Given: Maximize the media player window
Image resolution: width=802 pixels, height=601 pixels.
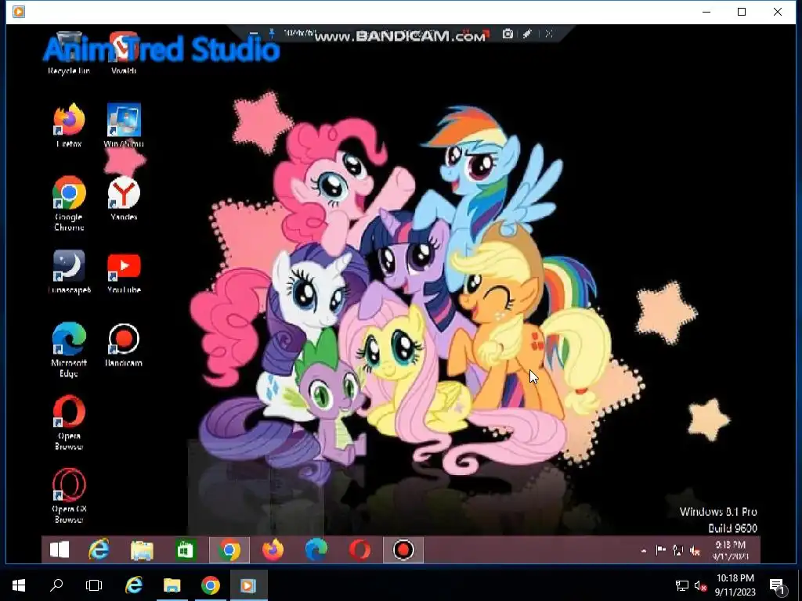Looking at the screenshot, I should [742, 12].
